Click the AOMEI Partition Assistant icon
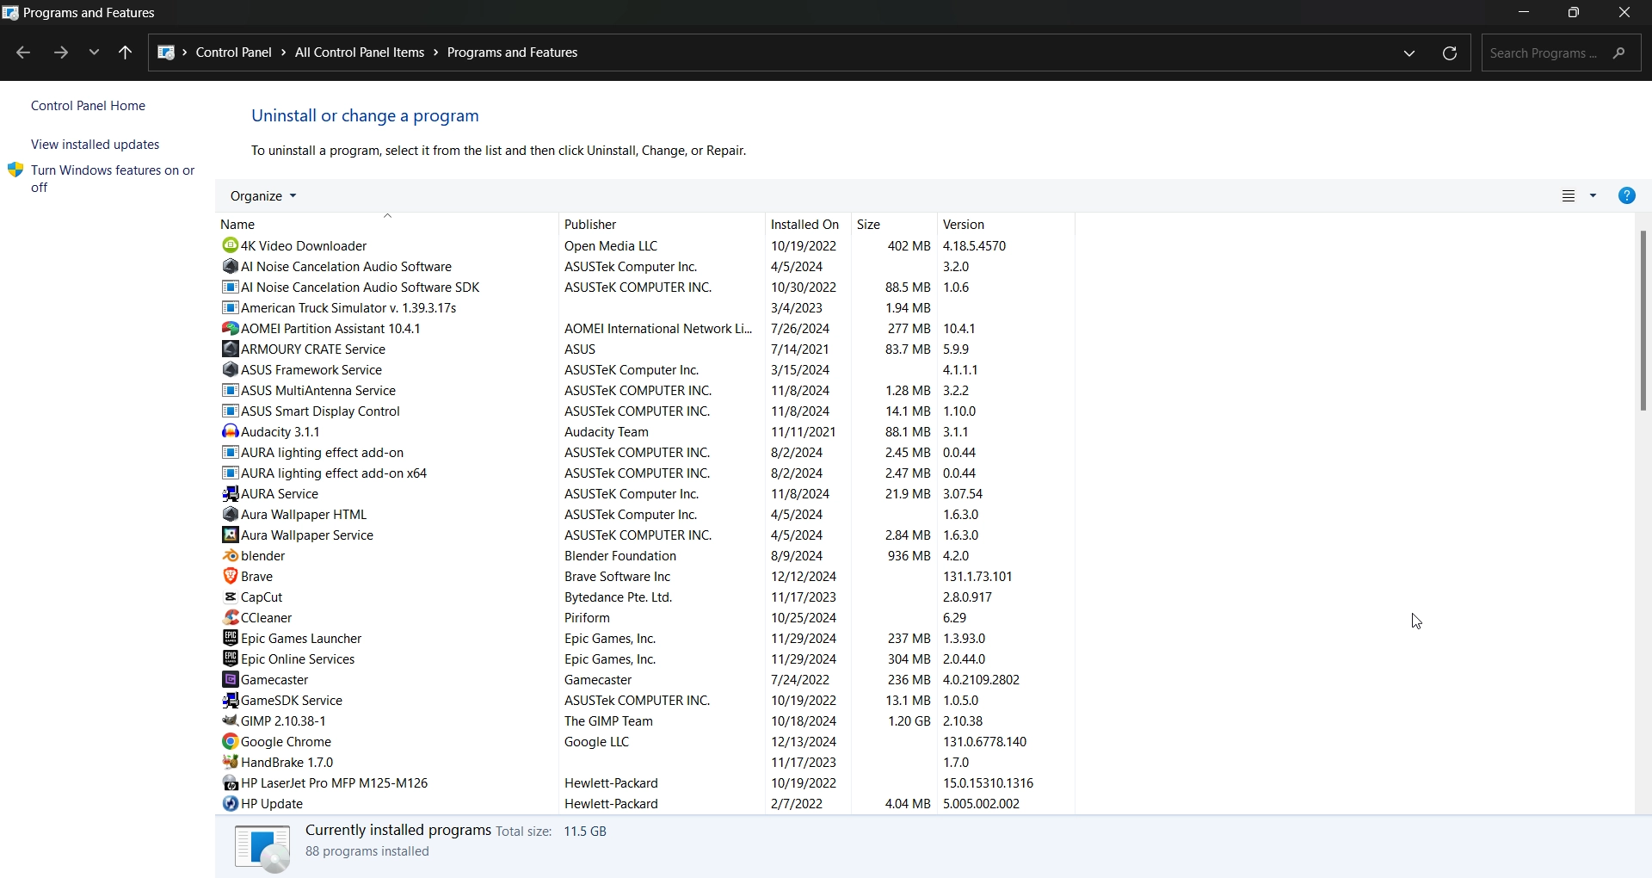This screenshot has width=1652, height=878. click(x=230, y=328)
